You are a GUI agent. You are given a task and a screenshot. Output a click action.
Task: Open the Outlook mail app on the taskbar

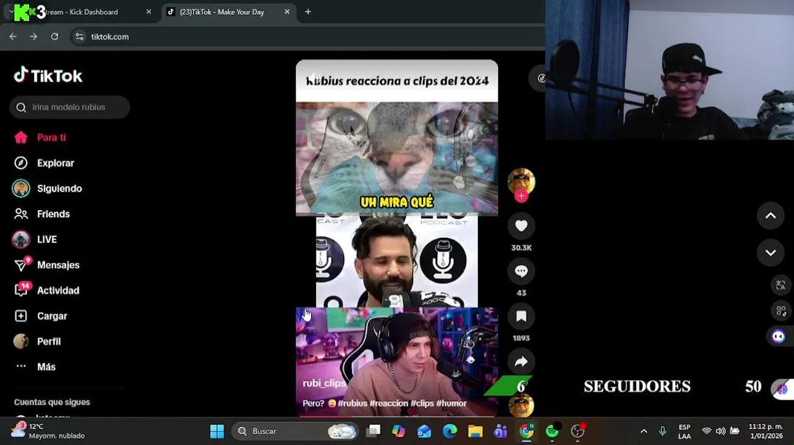tap(424, 431)
